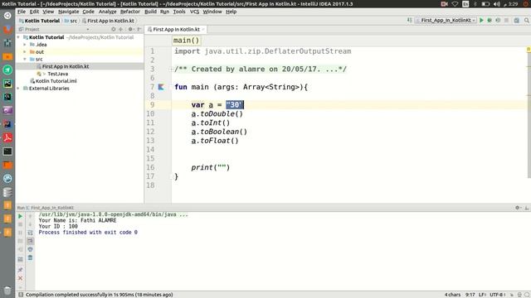Print the Run console output
Image resolution: width=531 pixels, height=298 pixels.
30,249
